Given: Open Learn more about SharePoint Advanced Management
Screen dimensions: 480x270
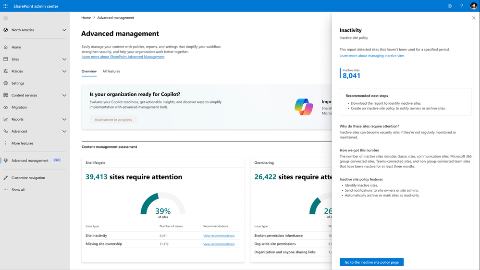Looking at the screenshot, I should coord(123,57).
